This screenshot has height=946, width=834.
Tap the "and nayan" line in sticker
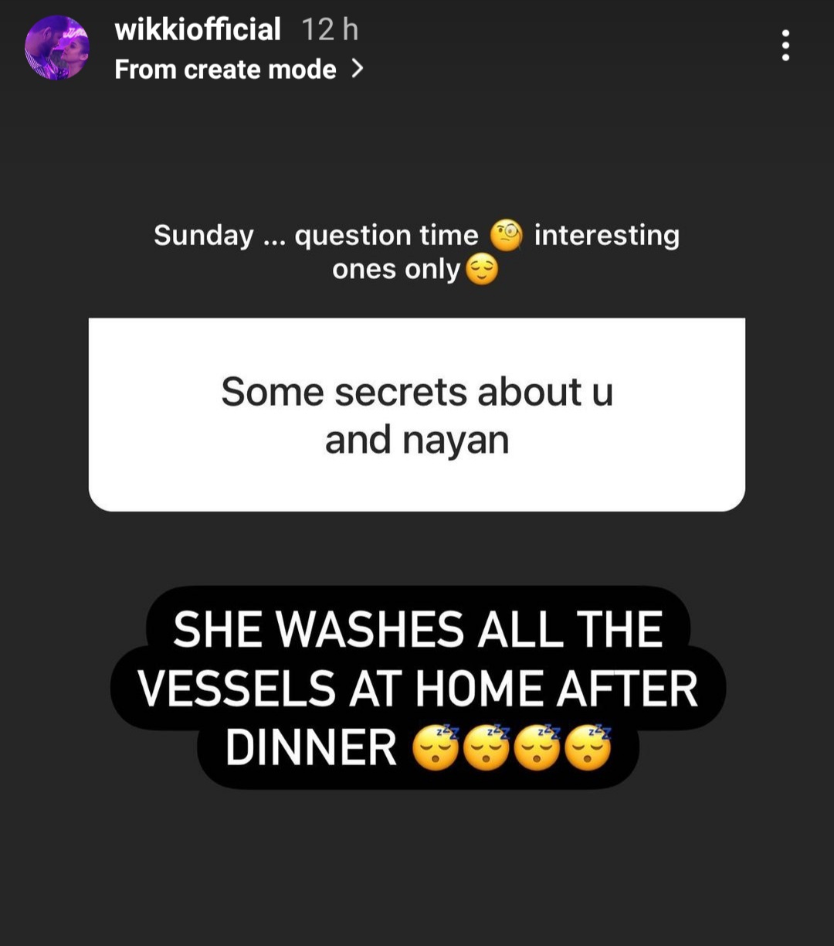pyautogui.click(x=417, y=441)
